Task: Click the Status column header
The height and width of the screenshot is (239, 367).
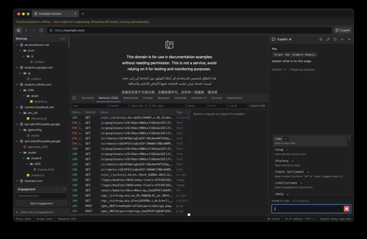Action: tap(76, 112)
